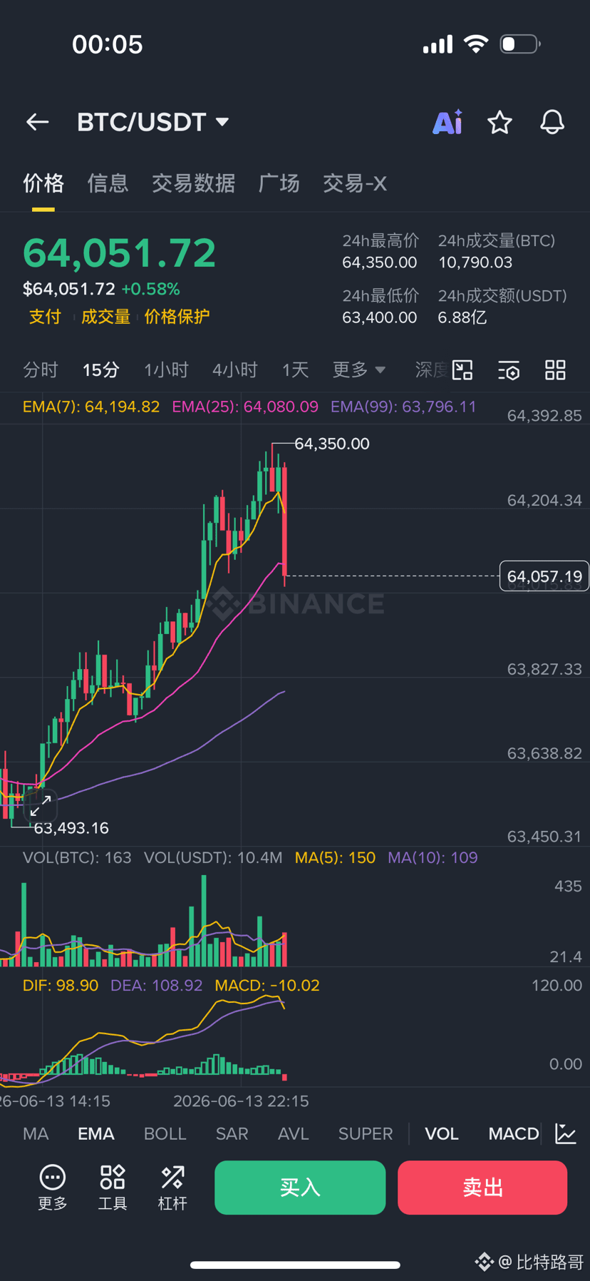Tap the main price 64,051.72
This screenshot has width=590, height=1281.
(x=120, y=253)
